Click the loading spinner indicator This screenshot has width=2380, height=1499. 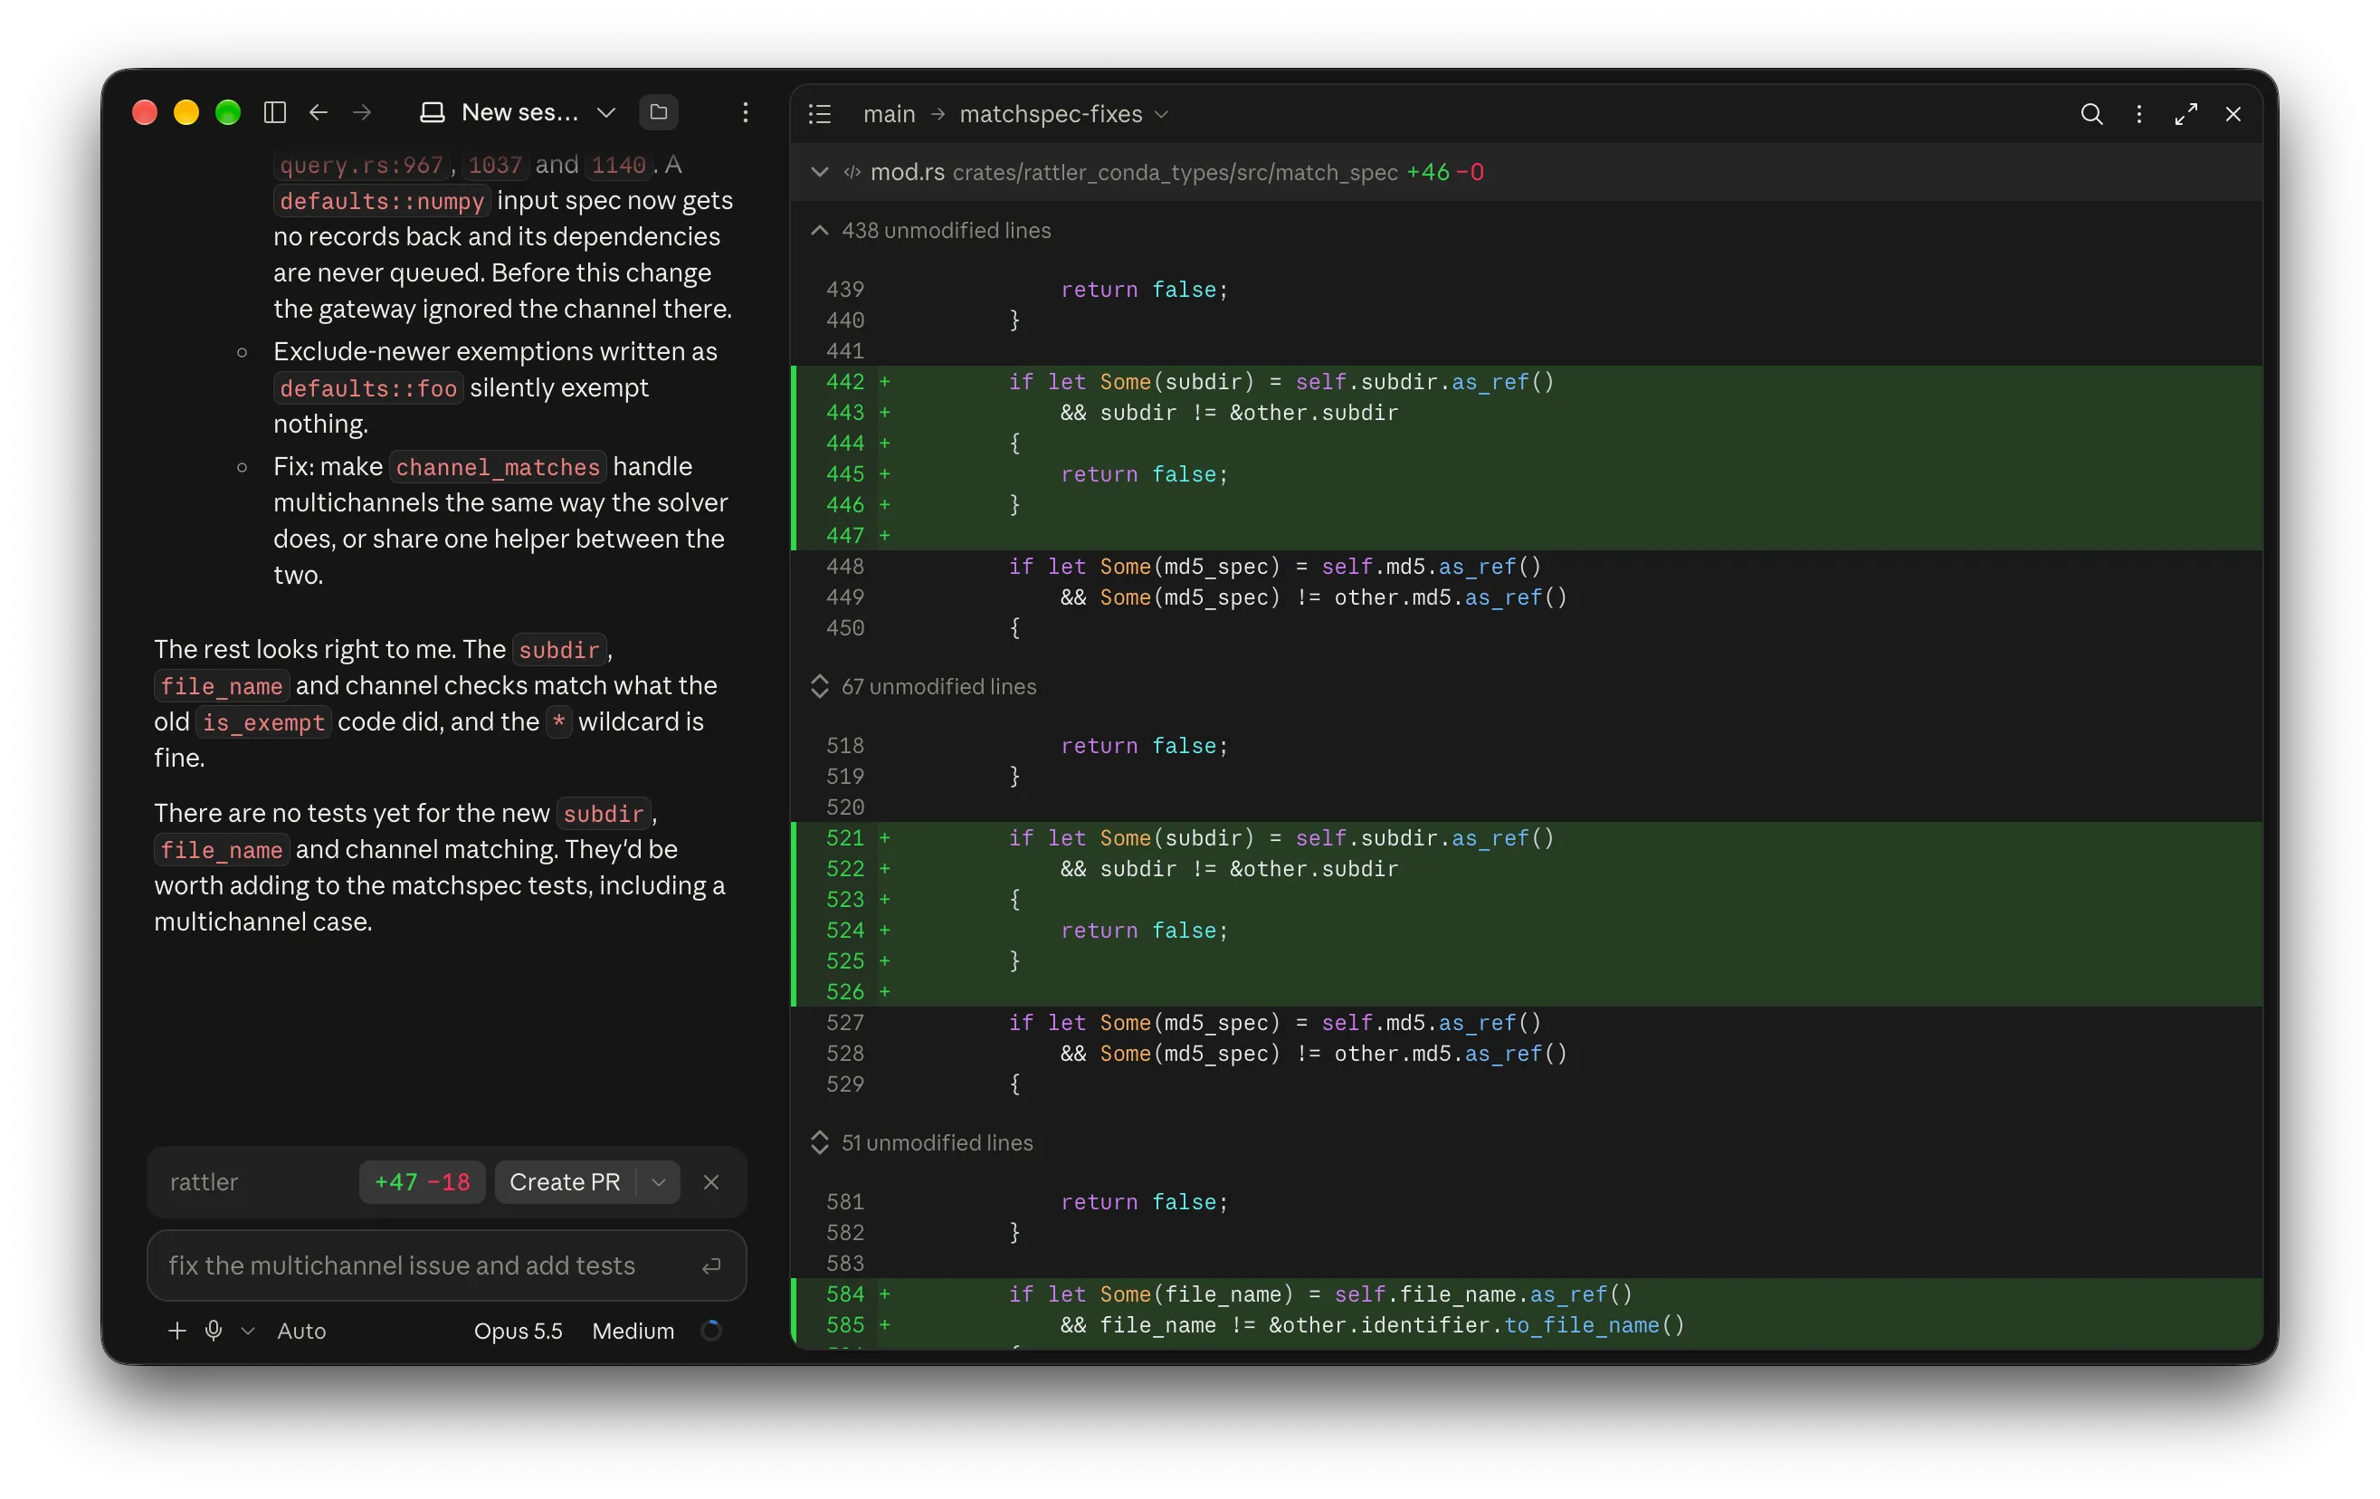710,1330
